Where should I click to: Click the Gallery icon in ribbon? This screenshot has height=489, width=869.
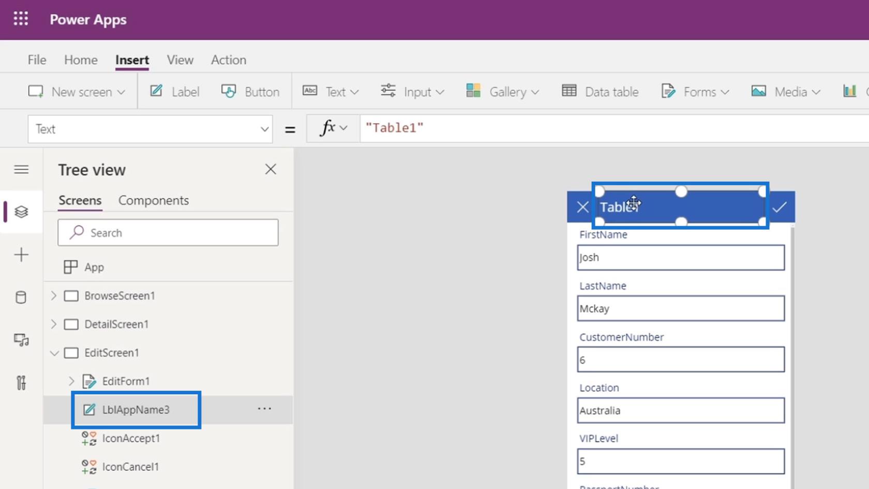(473, 91)
